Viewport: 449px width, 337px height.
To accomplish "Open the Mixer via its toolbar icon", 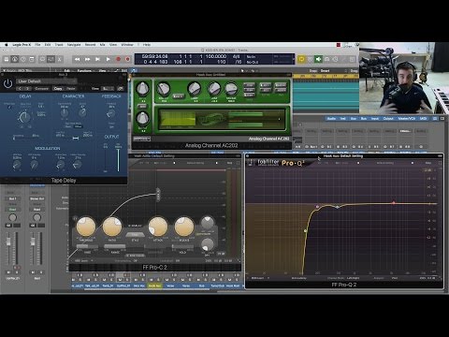I will 51,59.
